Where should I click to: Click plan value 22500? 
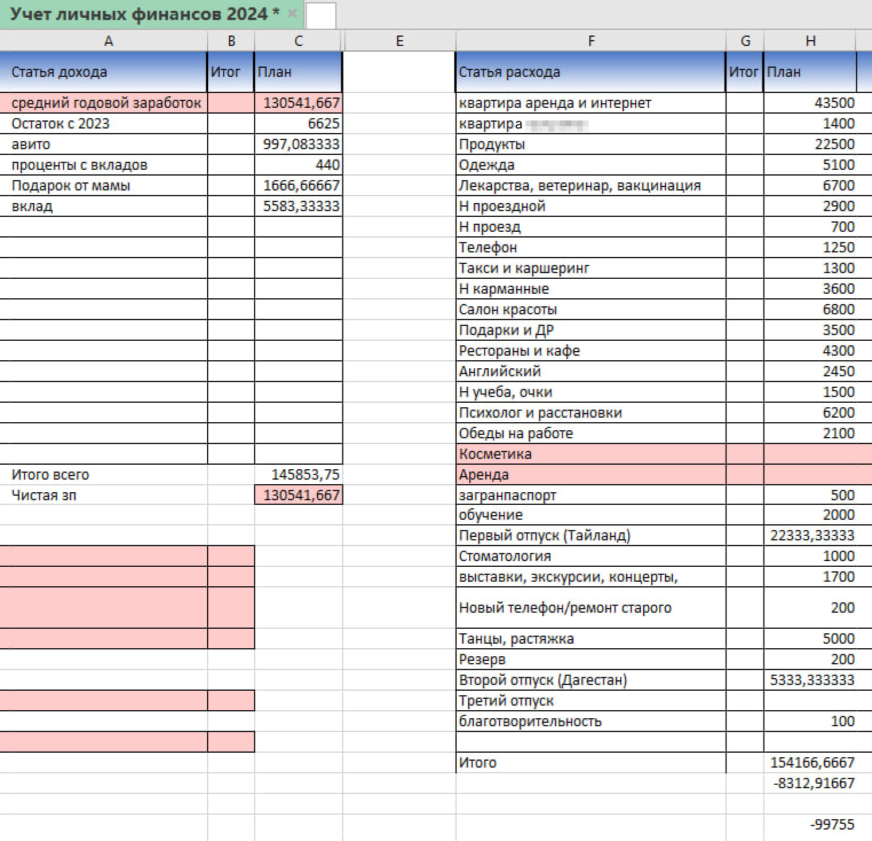(x=810, y=144)
